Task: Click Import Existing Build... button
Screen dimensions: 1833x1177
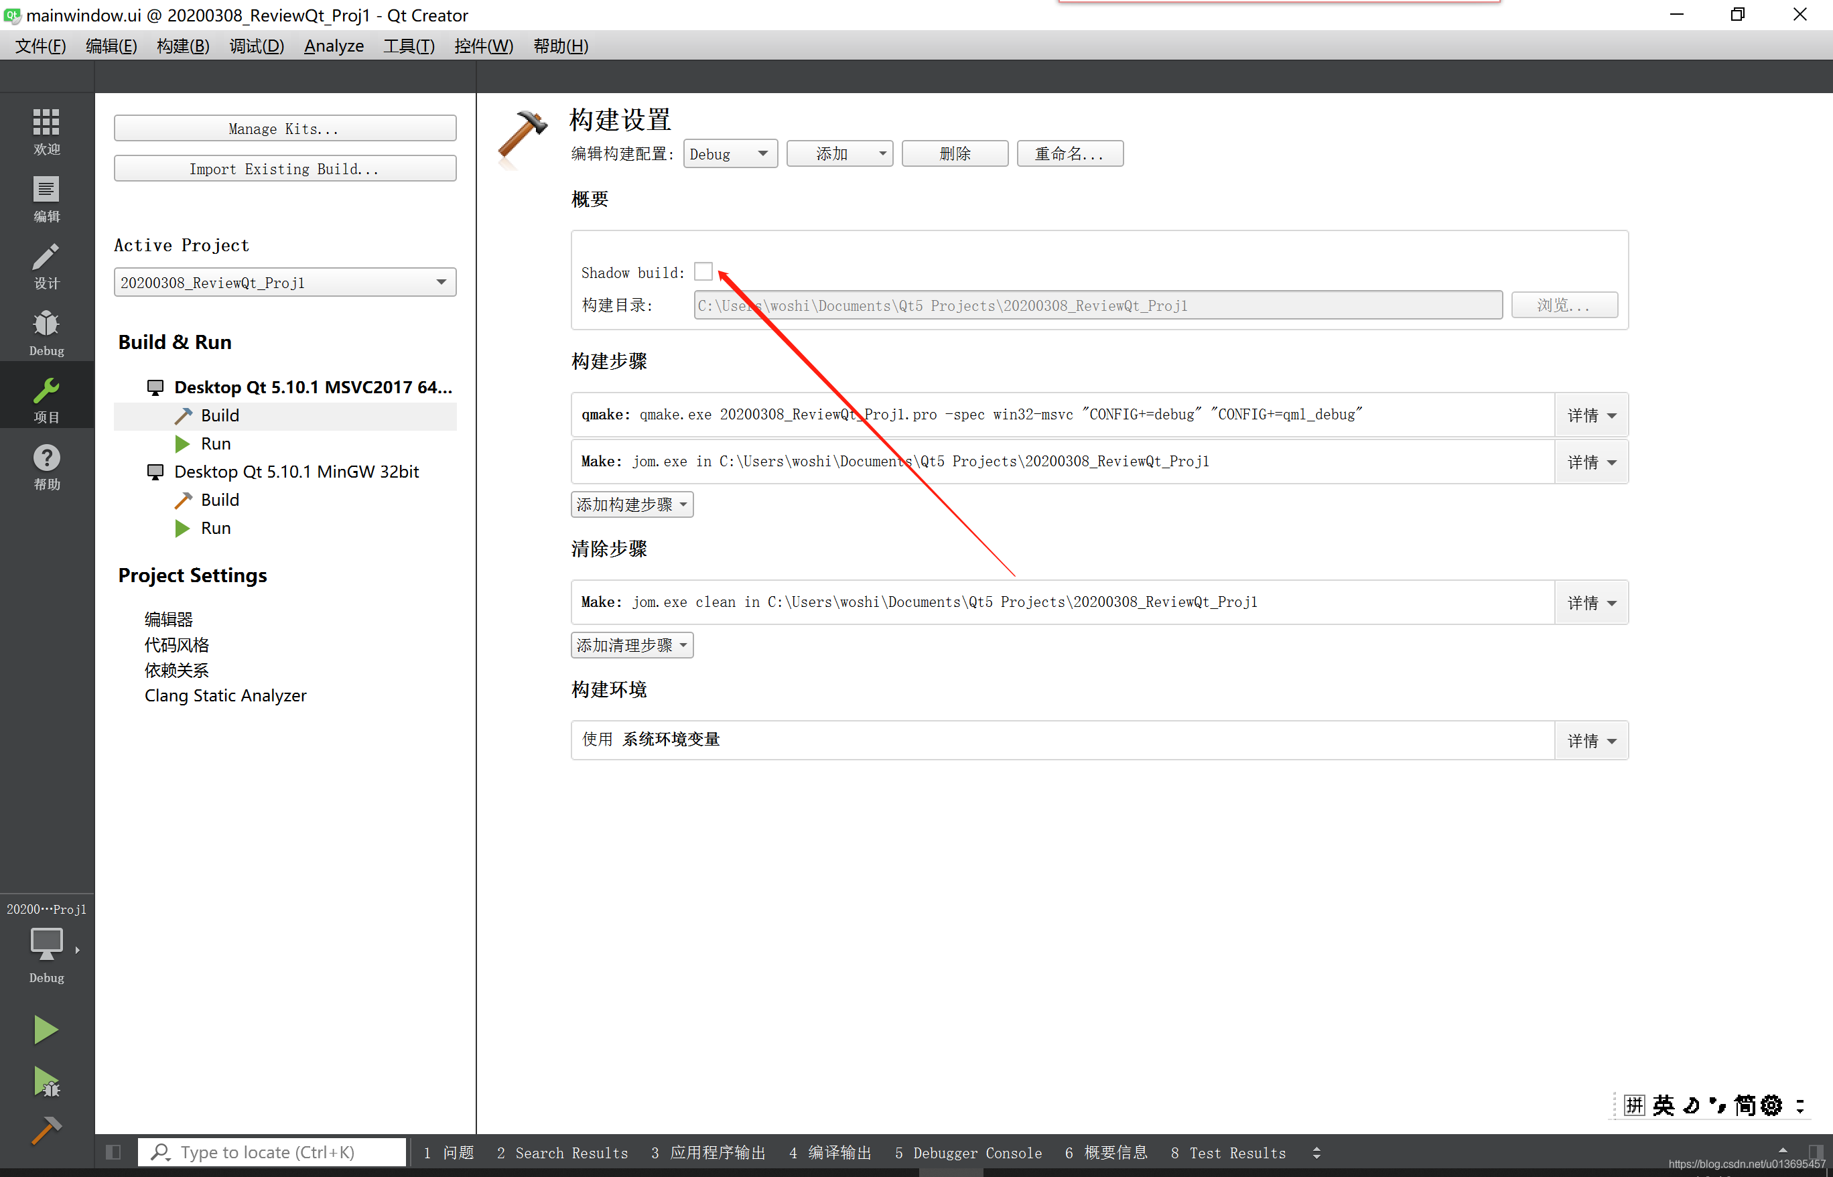Action: 284,169
